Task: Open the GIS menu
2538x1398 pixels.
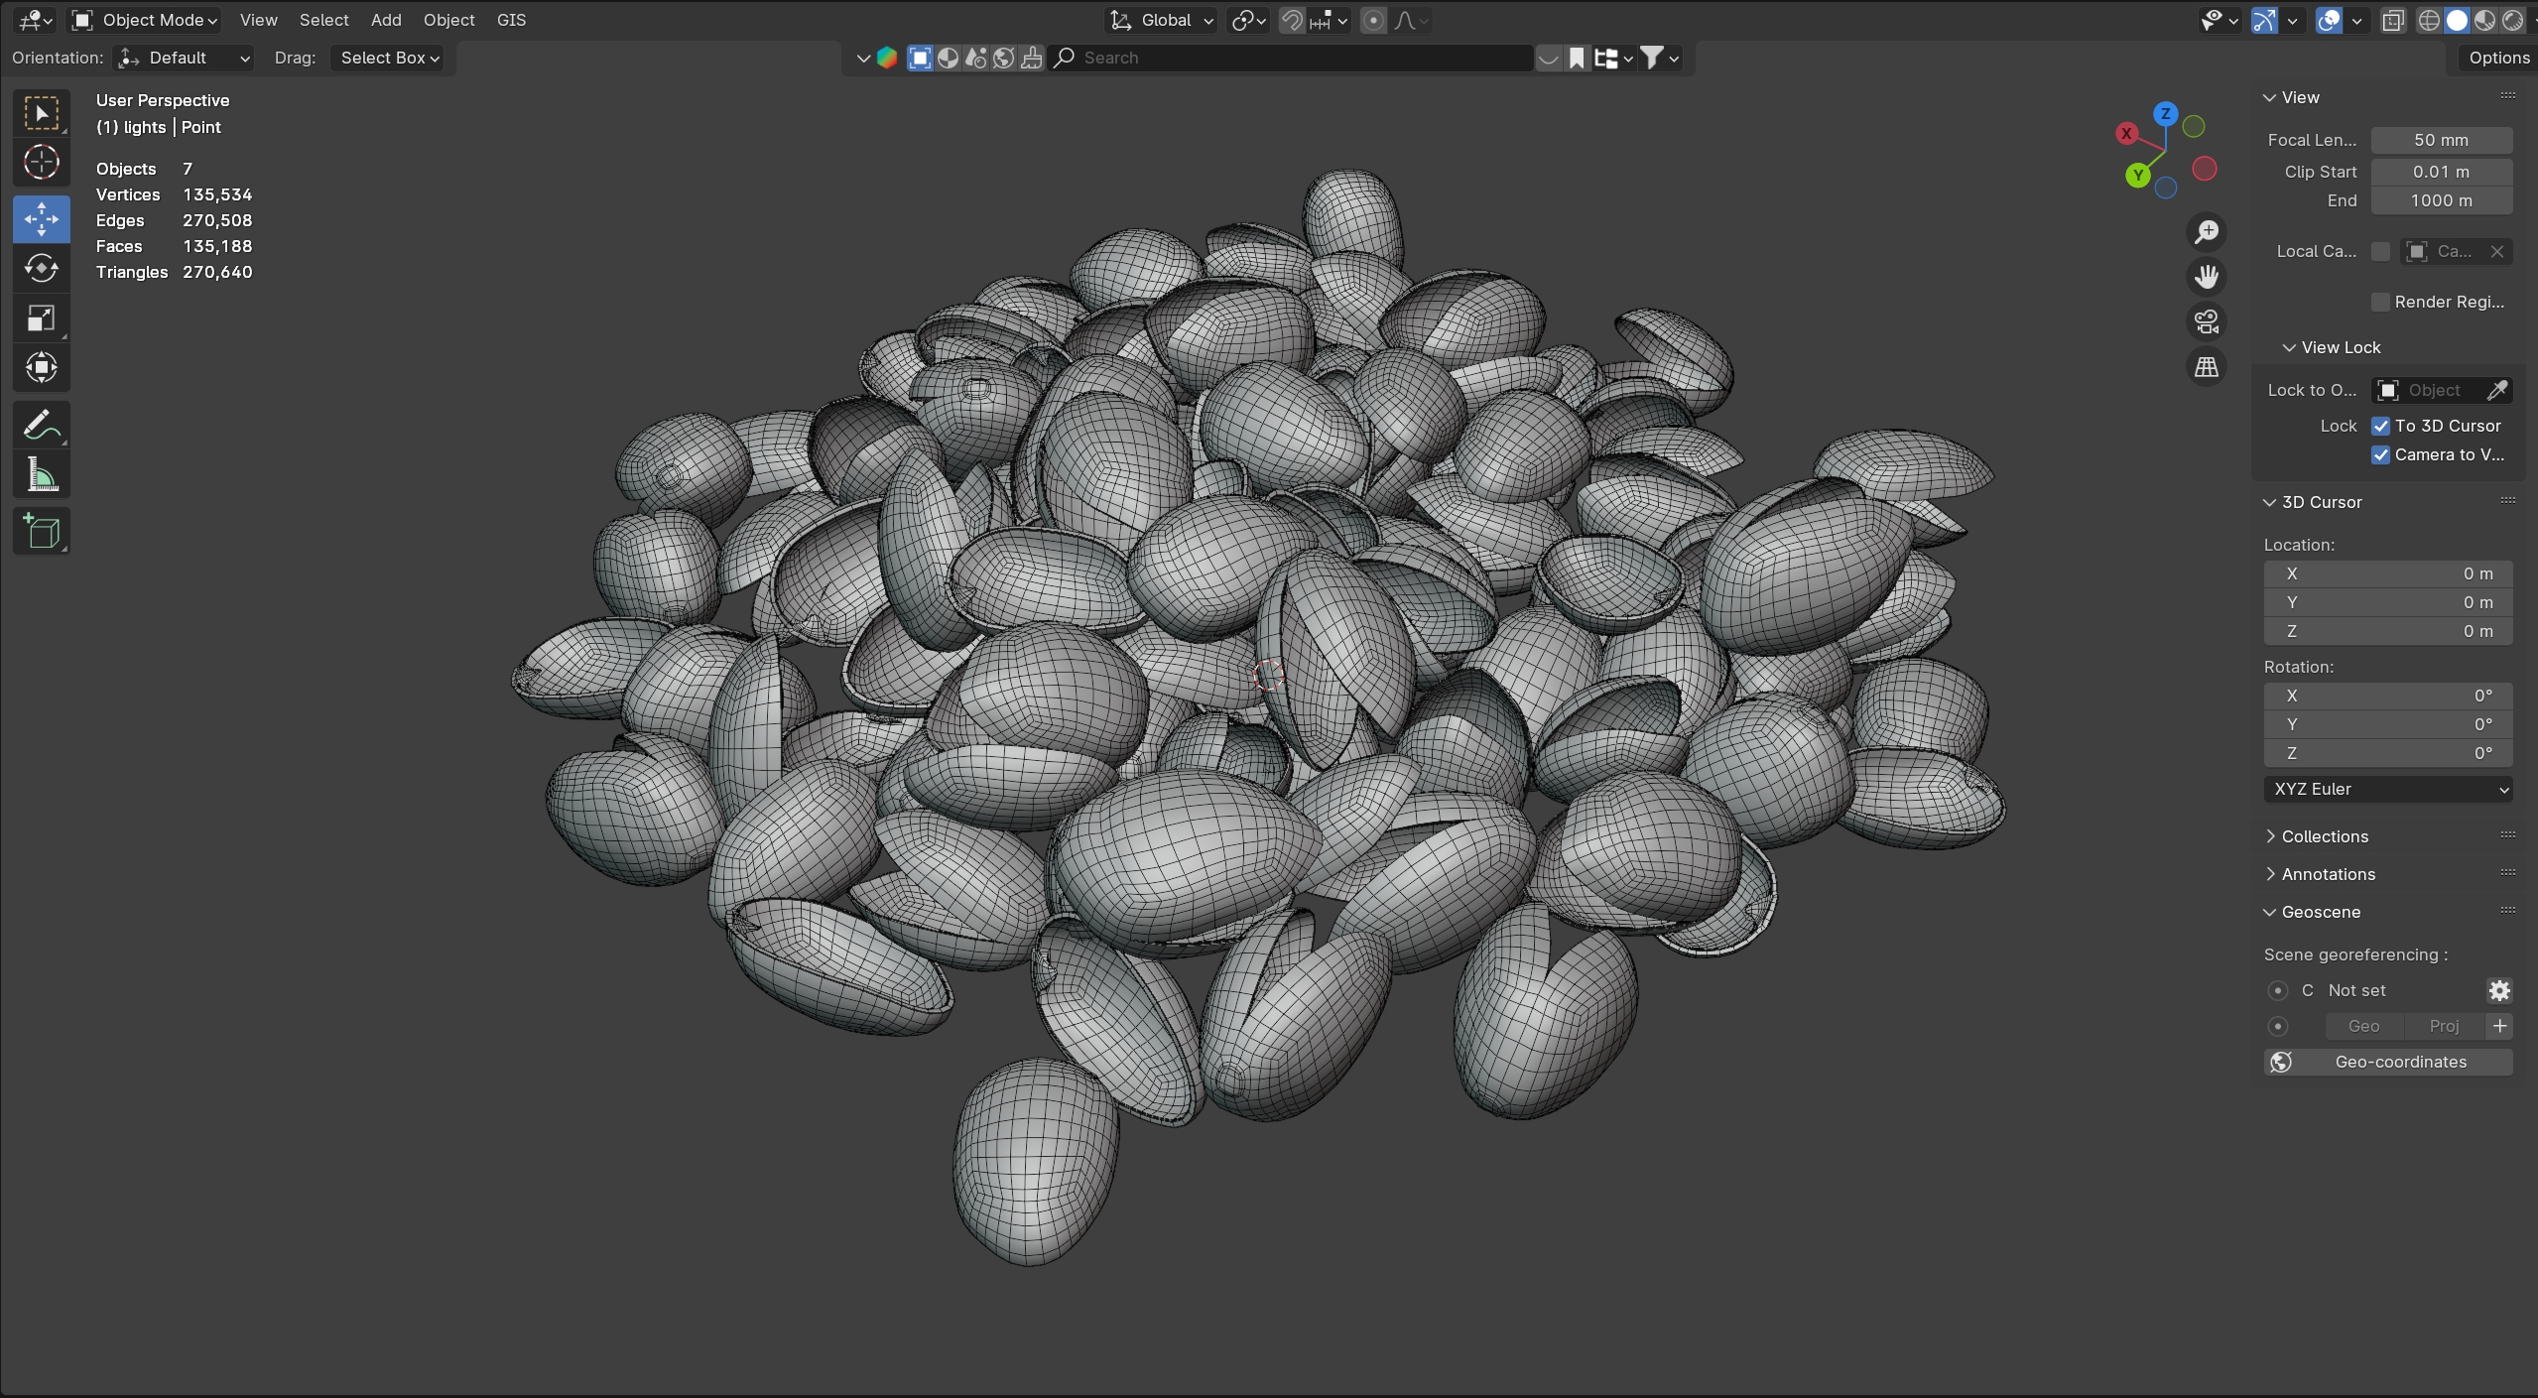Action: click(x=510, y=20)
